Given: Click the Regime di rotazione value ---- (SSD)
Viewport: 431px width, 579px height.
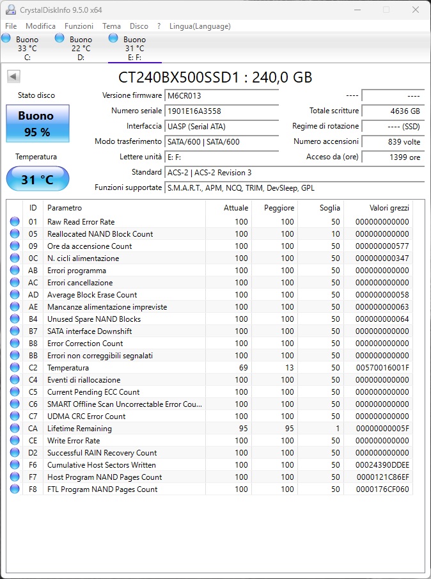Looking at the screenshot, I should point(393,126).
